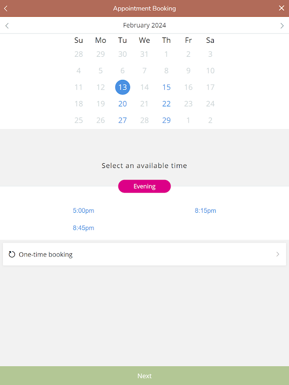Go back using the header back arrow
Viewport: 289px width, 385px height.
6,8
